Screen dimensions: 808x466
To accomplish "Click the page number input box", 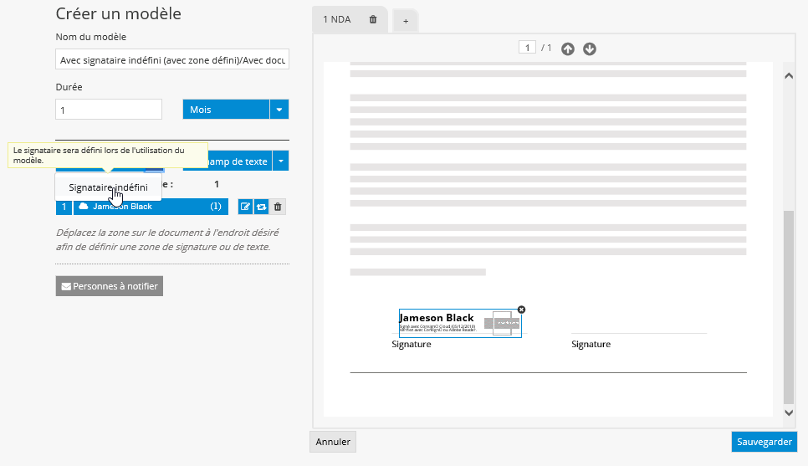I will [x=527, y=48].
